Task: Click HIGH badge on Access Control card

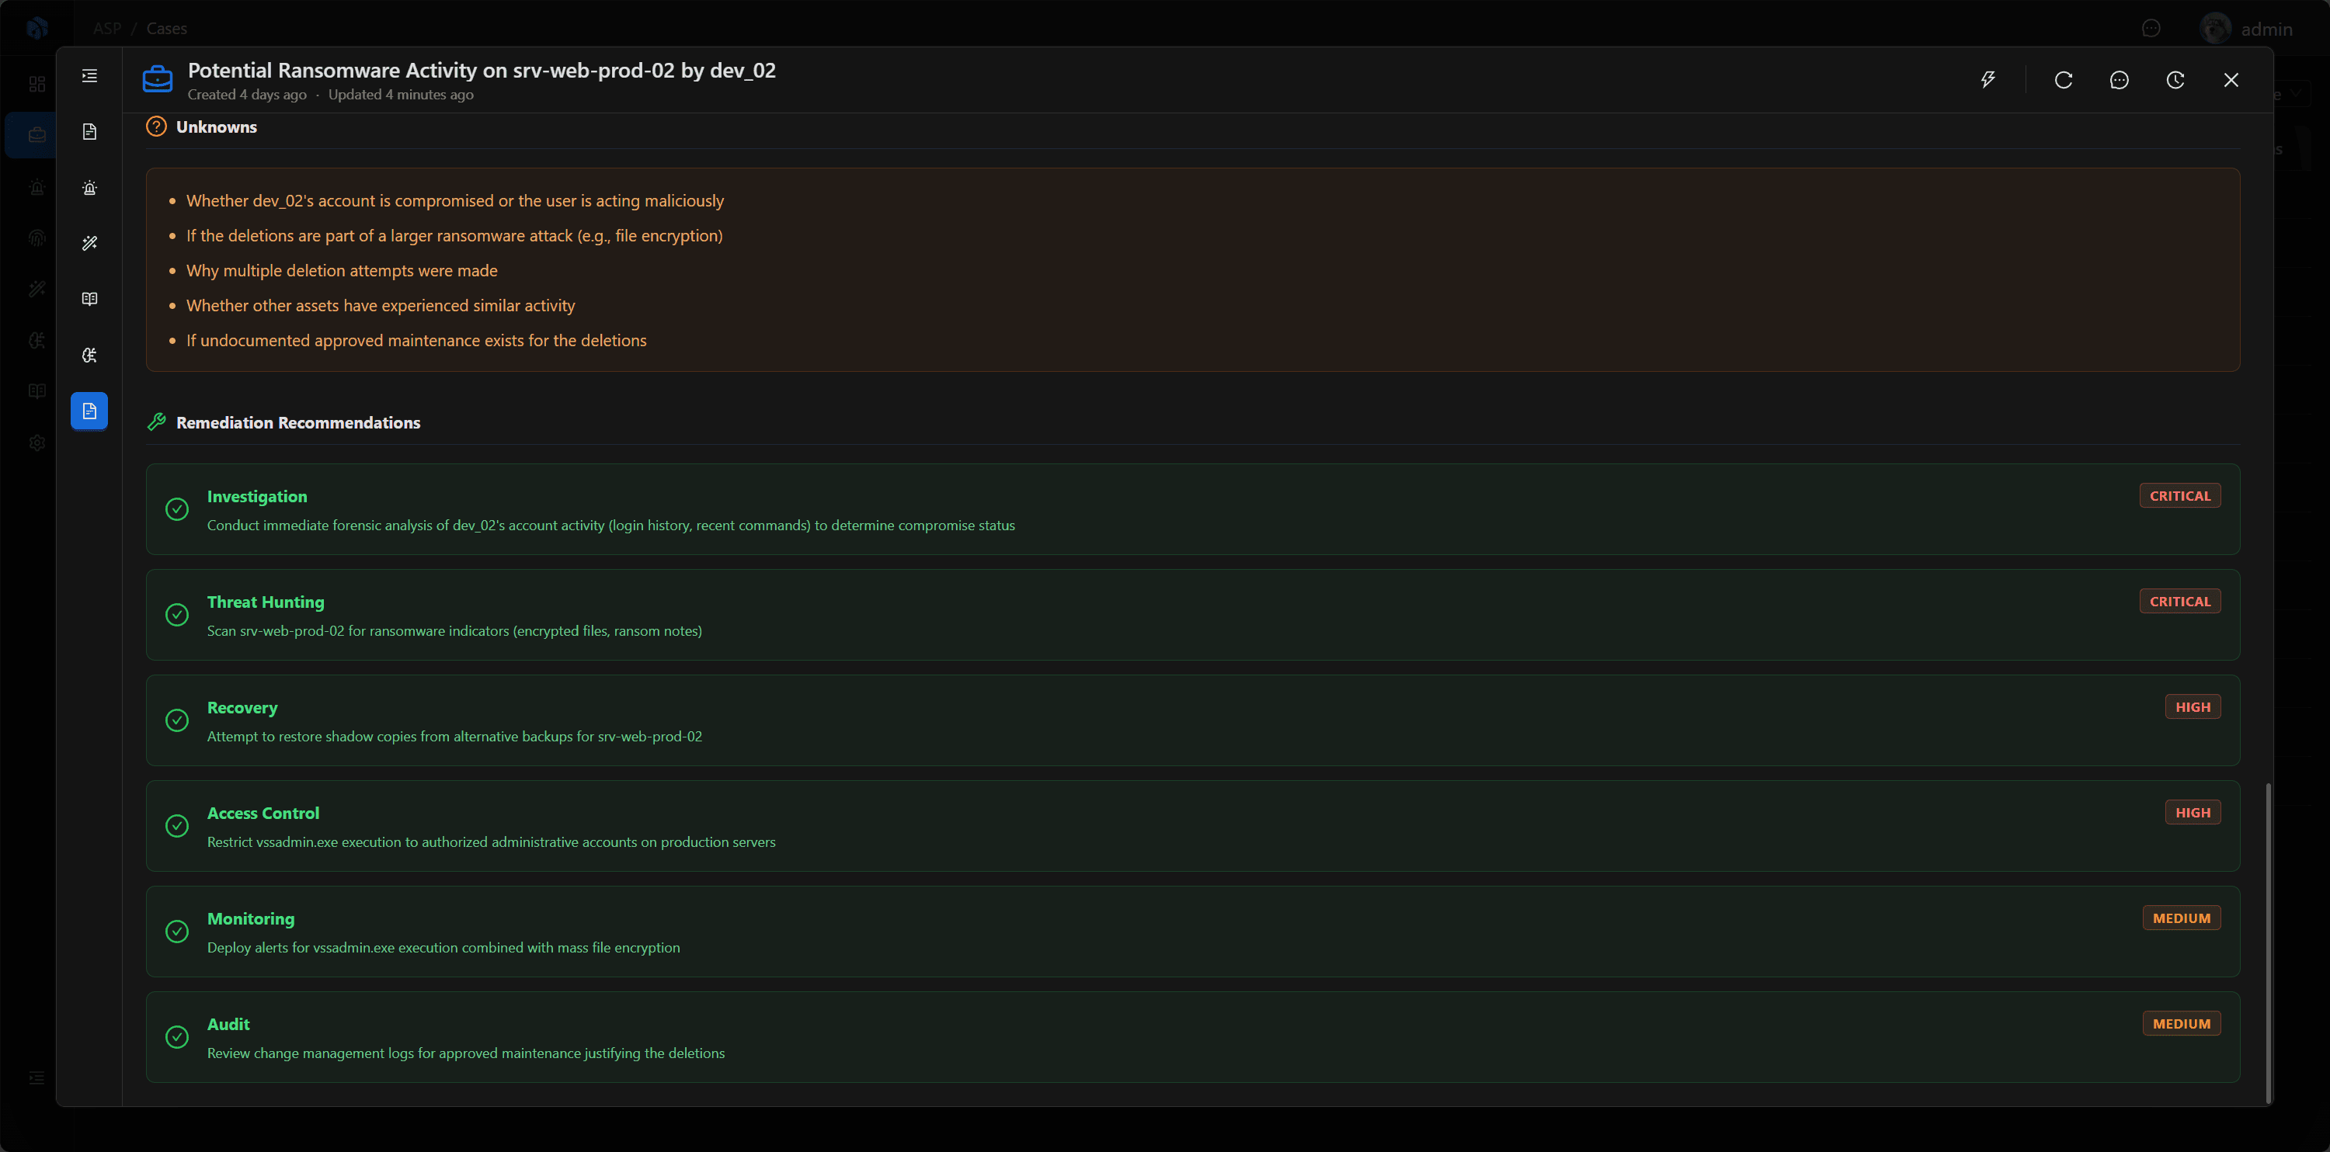Action: [2193, 813]
